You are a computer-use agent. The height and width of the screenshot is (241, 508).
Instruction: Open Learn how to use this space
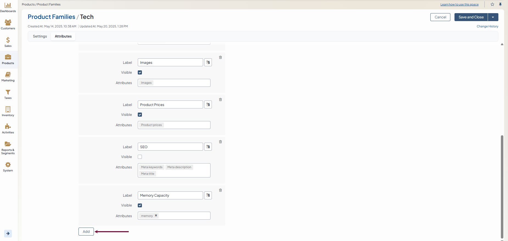click(x=459, y=5)
